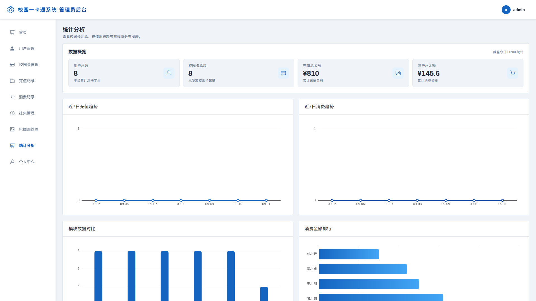Select the active 统计分析 menu item
Image resolution: width=536 pixels, height=301 pixels.
point(28,145)
